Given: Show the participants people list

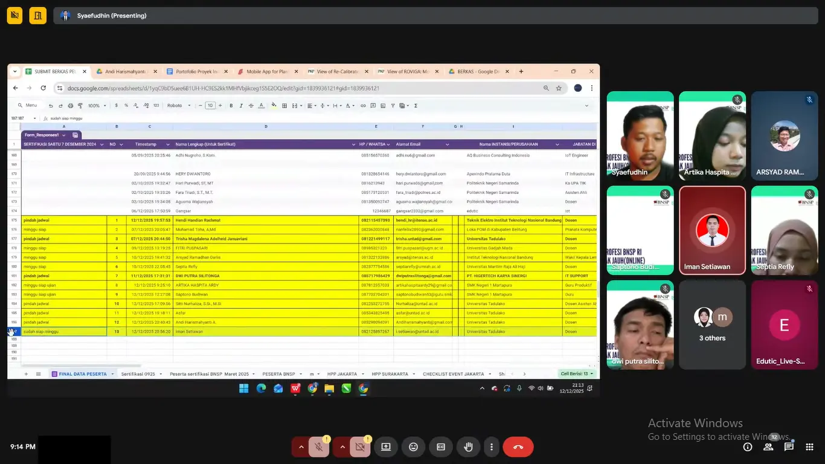Looking at the screenshot, I should (x=768, y=447).
